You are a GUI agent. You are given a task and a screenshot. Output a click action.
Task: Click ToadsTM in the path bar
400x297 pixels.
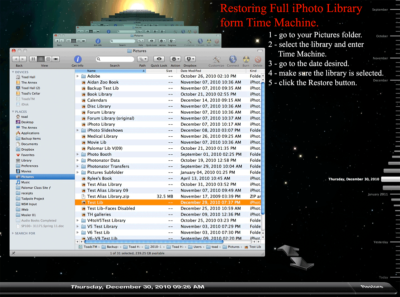tap(88, 247)
